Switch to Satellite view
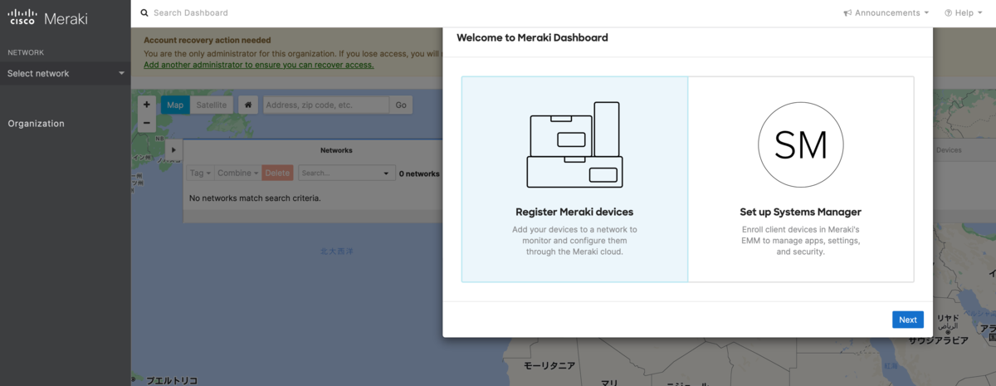Viewport: 996px width, 386px height. 211,105
